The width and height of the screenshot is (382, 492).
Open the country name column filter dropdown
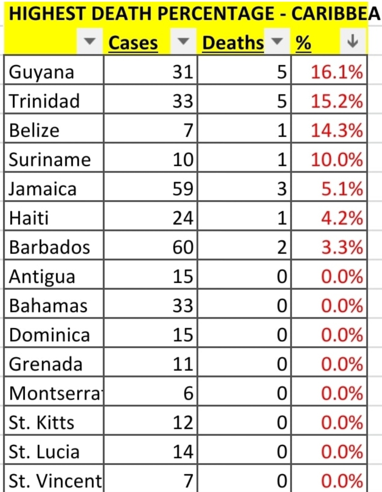[90, 42]
